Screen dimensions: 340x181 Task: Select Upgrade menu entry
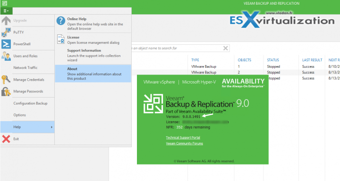point(27,21)
